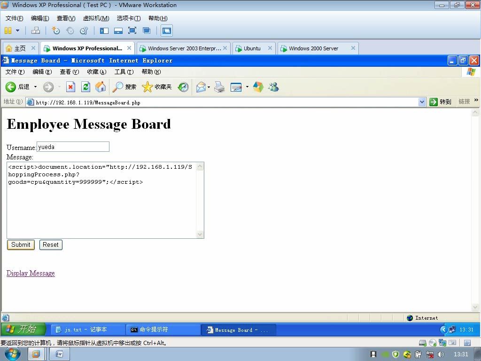481x361 pixels.
Task: Click the VMware thumbnail bar icon
Action: click(118, 31)
